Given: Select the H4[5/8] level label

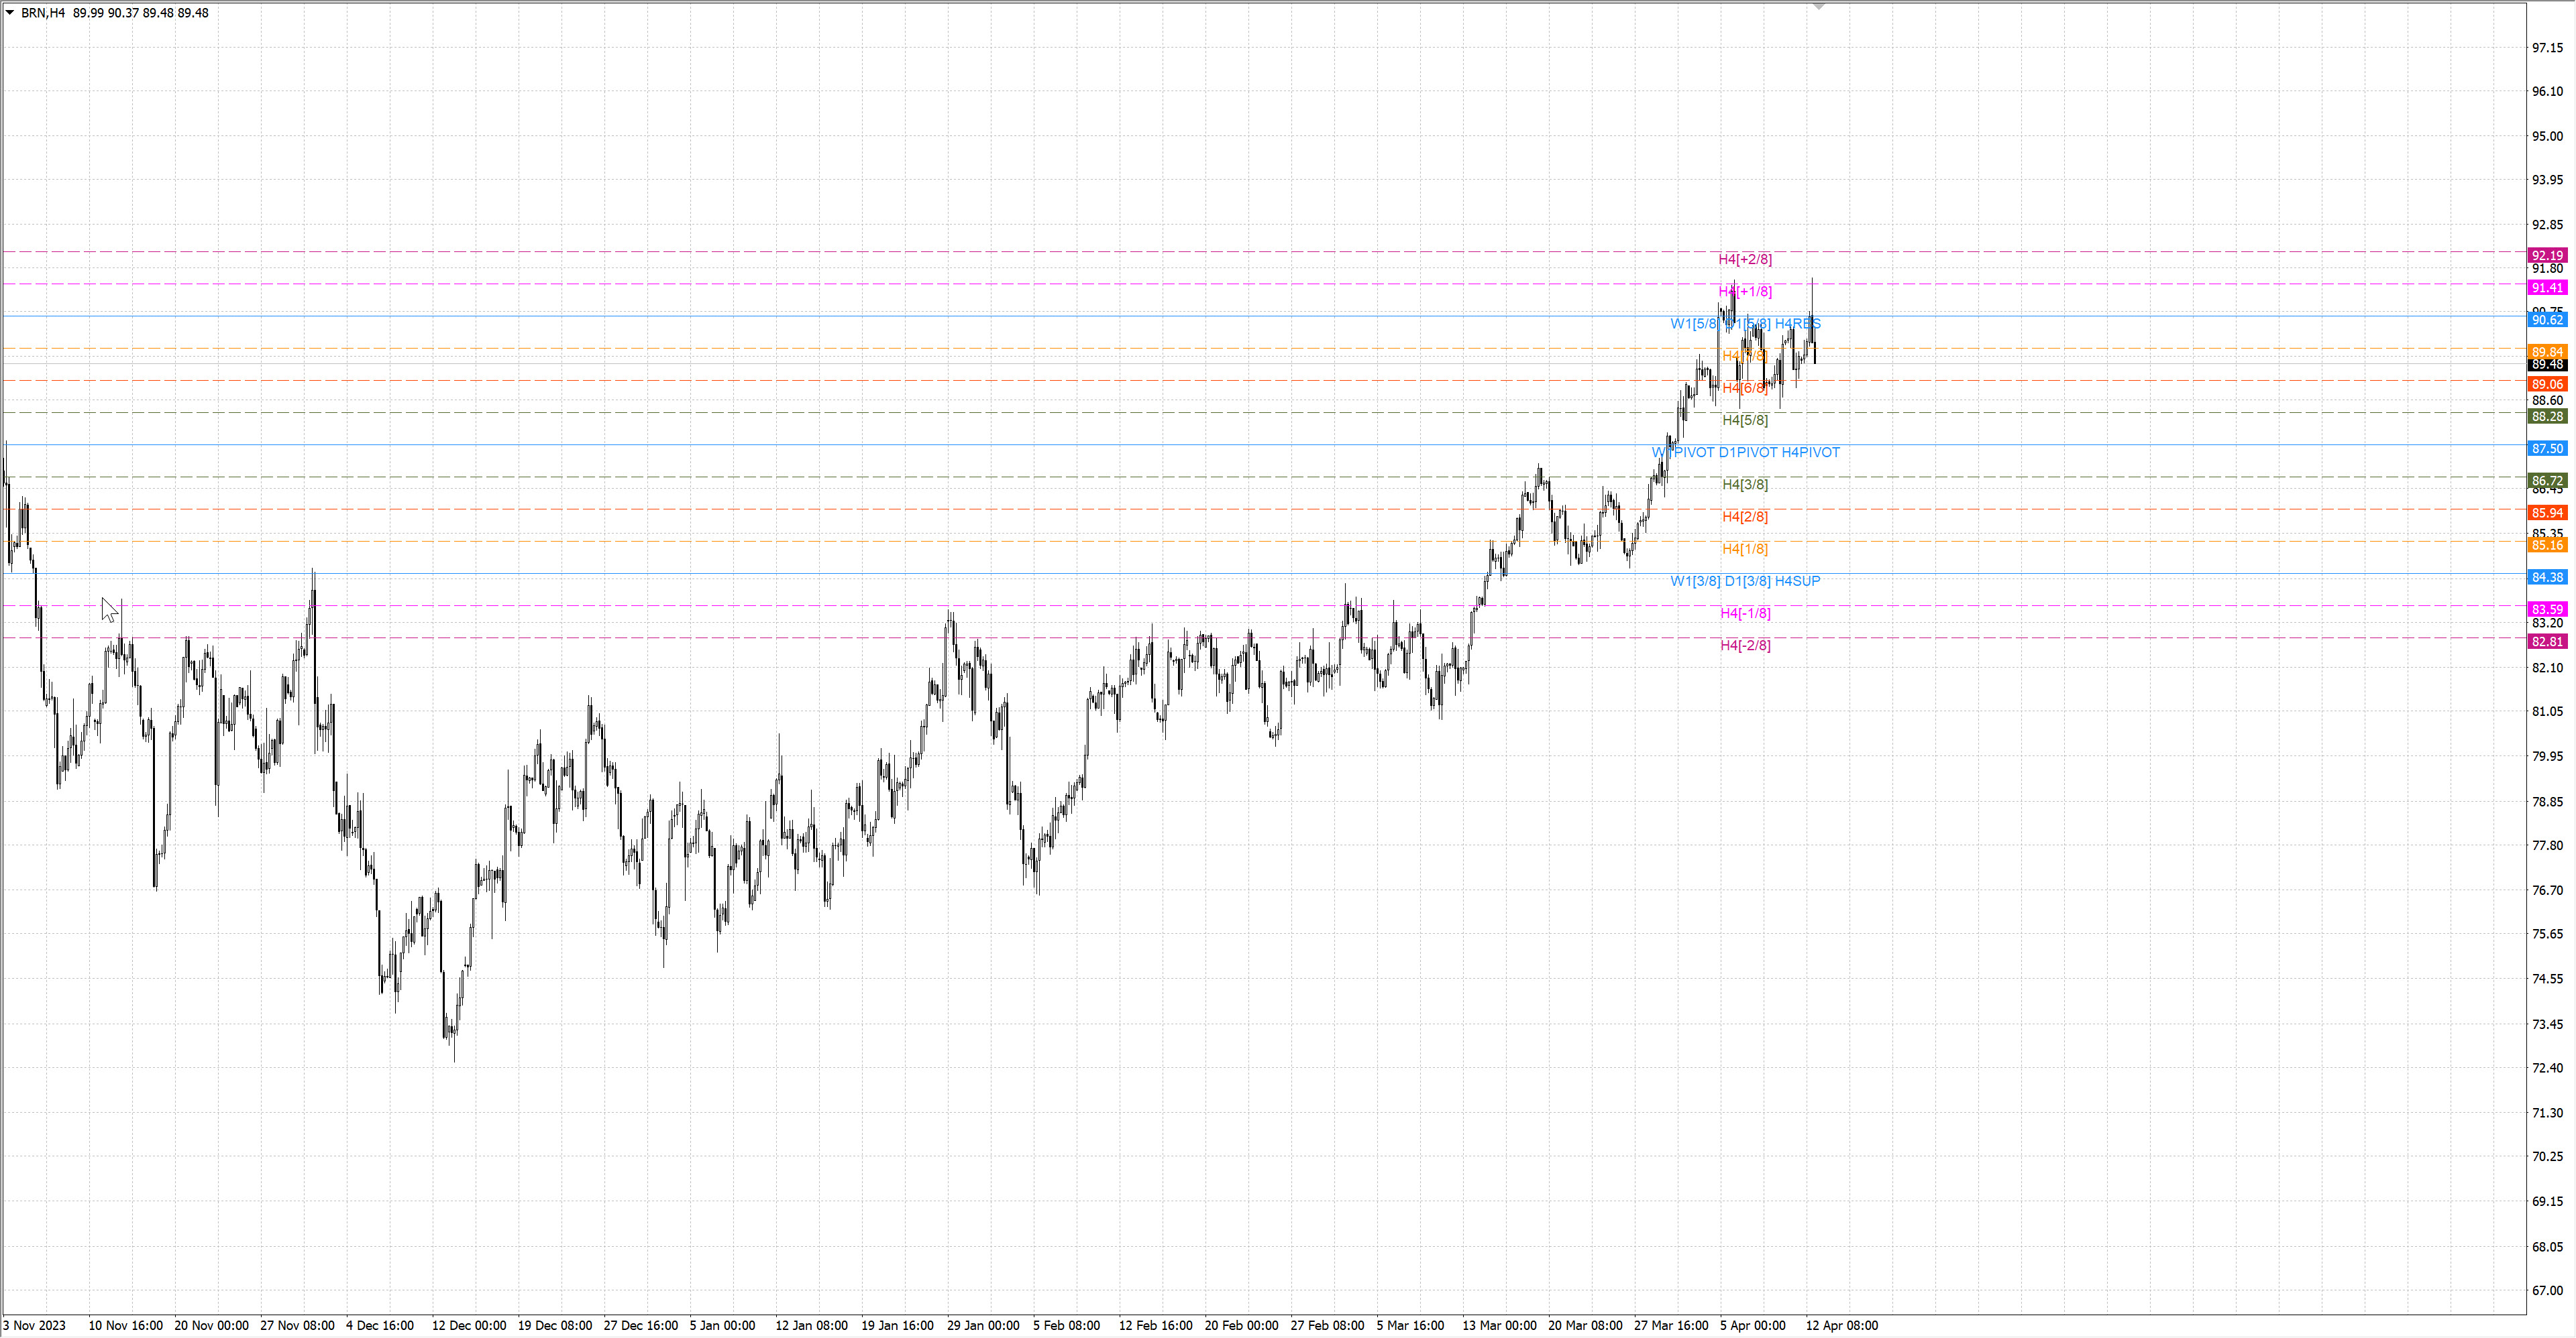Looking at the screenshot, I should point(1745,420).
